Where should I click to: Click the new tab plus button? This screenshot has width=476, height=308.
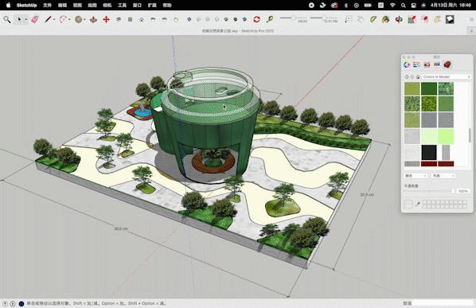click(x=471, y=31)
